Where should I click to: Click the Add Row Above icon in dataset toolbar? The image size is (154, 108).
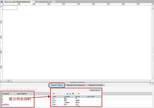[x=3, y=90]
